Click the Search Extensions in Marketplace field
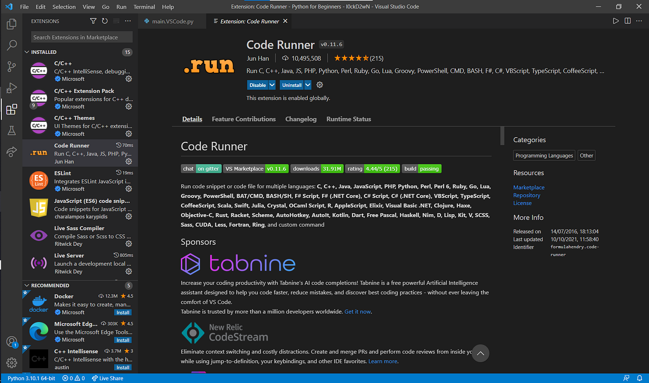 click(81, 37)
